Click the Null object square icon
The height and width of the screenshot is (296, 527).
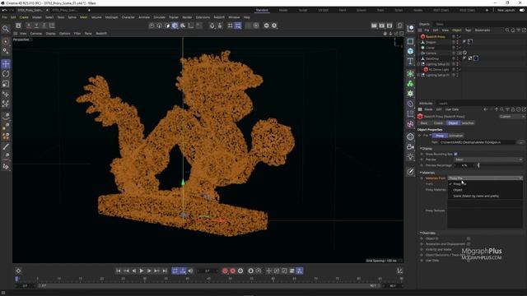click(x=410, y=41)
